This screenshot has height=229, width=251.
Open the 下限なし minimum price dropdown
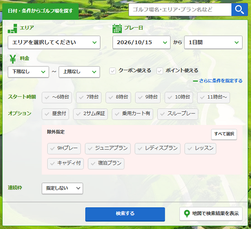coord(28,72)
